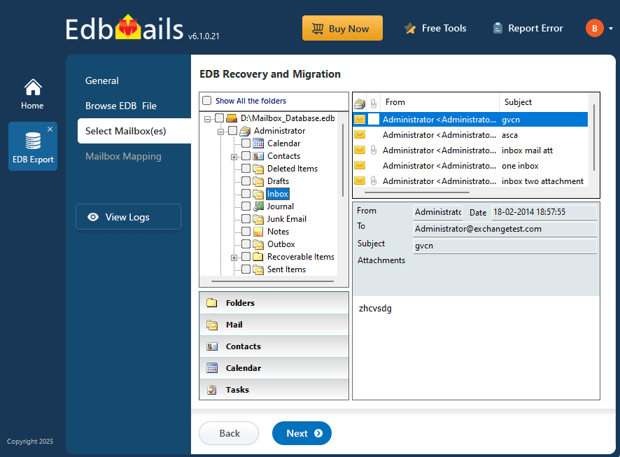
Task: Go to the Mailbox Mapping step
Action: click(x=123, y=156)
